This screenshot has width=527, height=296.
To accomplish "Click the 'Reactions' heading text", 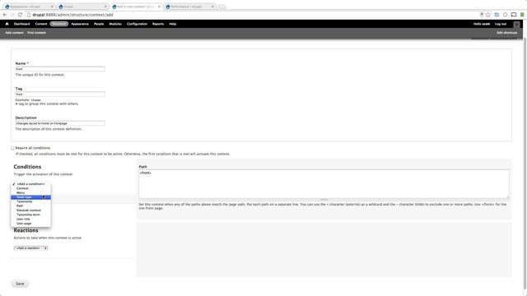I will pos(26,230).
